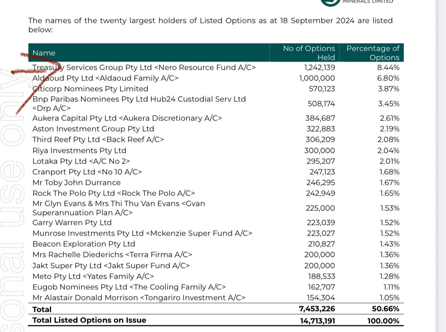This screenshot has width=446, height=332.
Task: Click Treasury Services Group Pty Ltd row name
Action: 144,67
